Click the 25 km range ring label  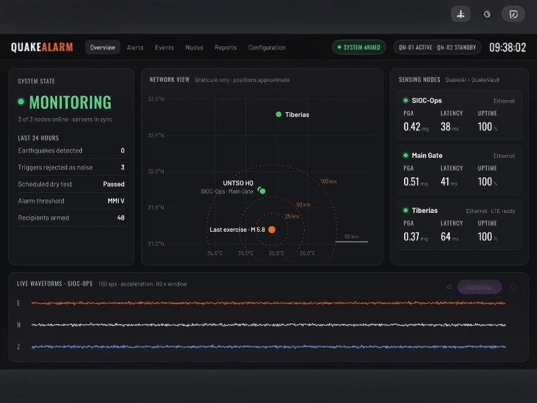coord(292,216)
